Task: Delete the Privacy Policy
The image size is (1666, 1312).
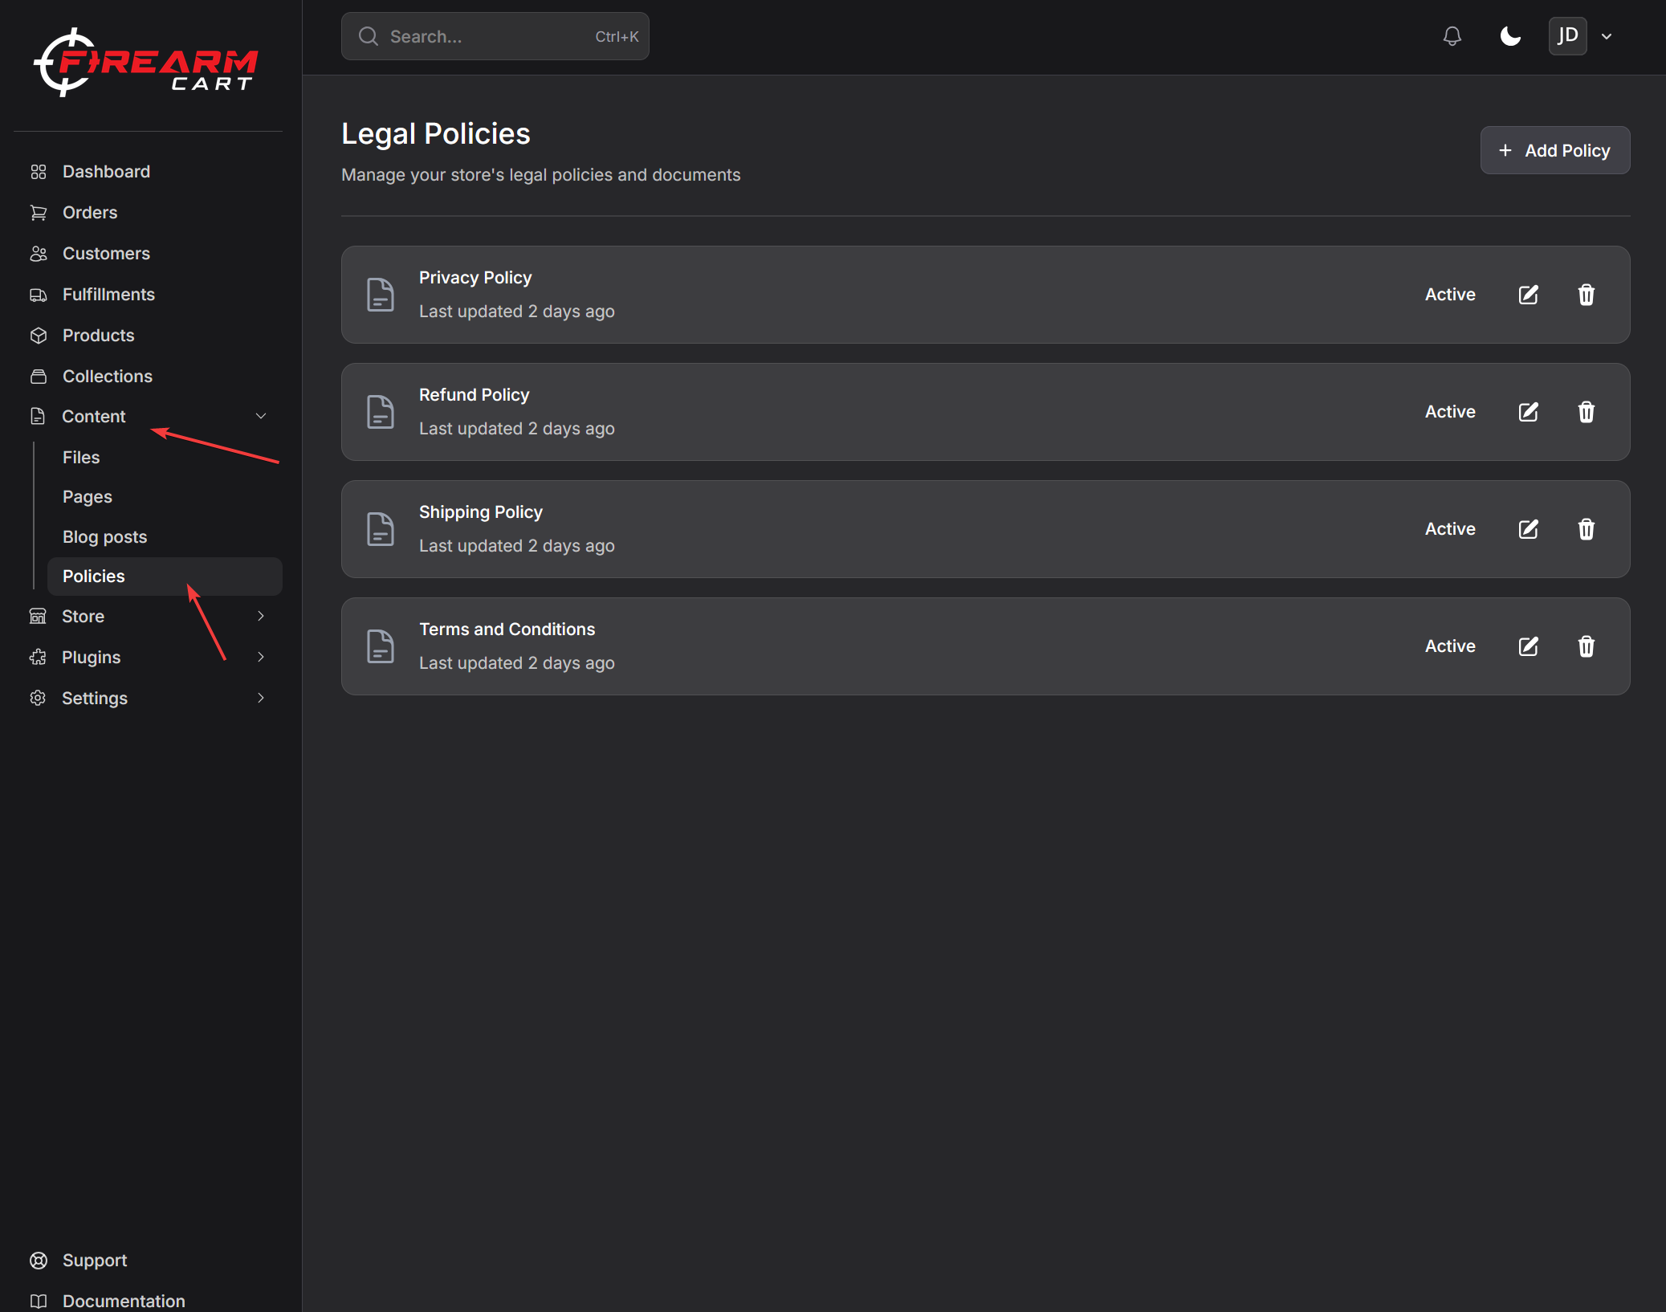Action: [1587, 295]
